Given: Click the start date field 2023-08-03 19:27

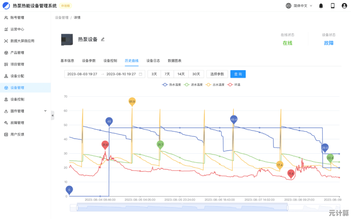Looking at the screenshot, I should 82,74.
